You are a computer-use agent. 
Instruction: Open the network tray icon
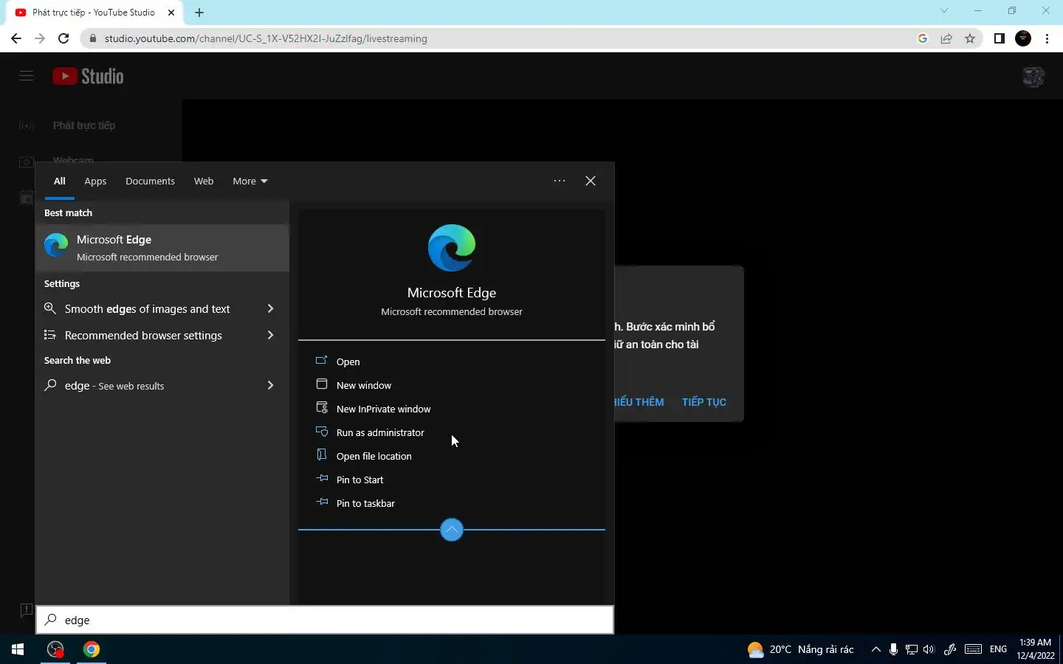pyautogui.click(x=912, y=649)
